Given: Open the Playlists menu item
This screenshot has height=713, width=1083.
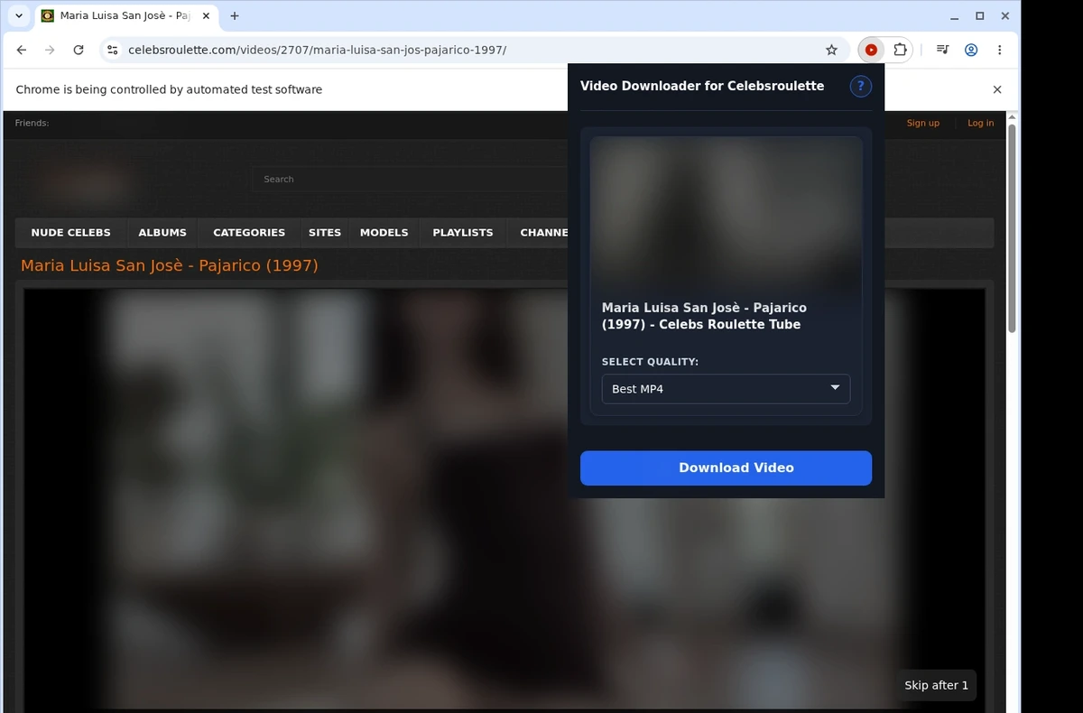Looking at the screenshot, I should coord(463,232).
